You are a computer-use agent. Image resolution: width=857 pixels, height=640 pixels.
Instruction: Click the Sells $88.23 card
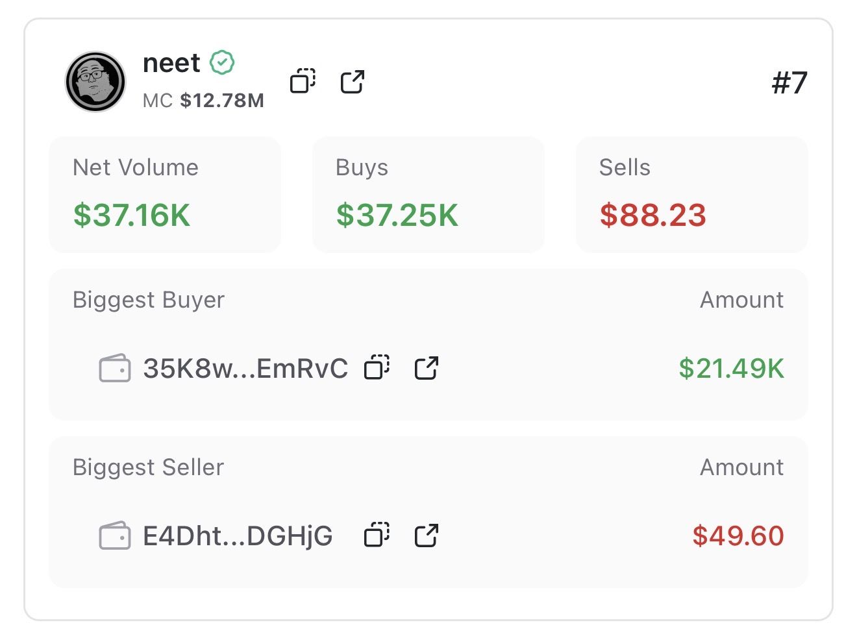(691, 194)
